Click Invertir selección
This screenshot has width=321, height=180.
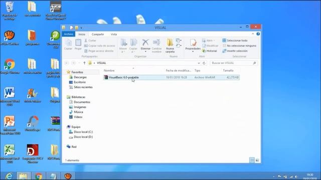(235, 51)
